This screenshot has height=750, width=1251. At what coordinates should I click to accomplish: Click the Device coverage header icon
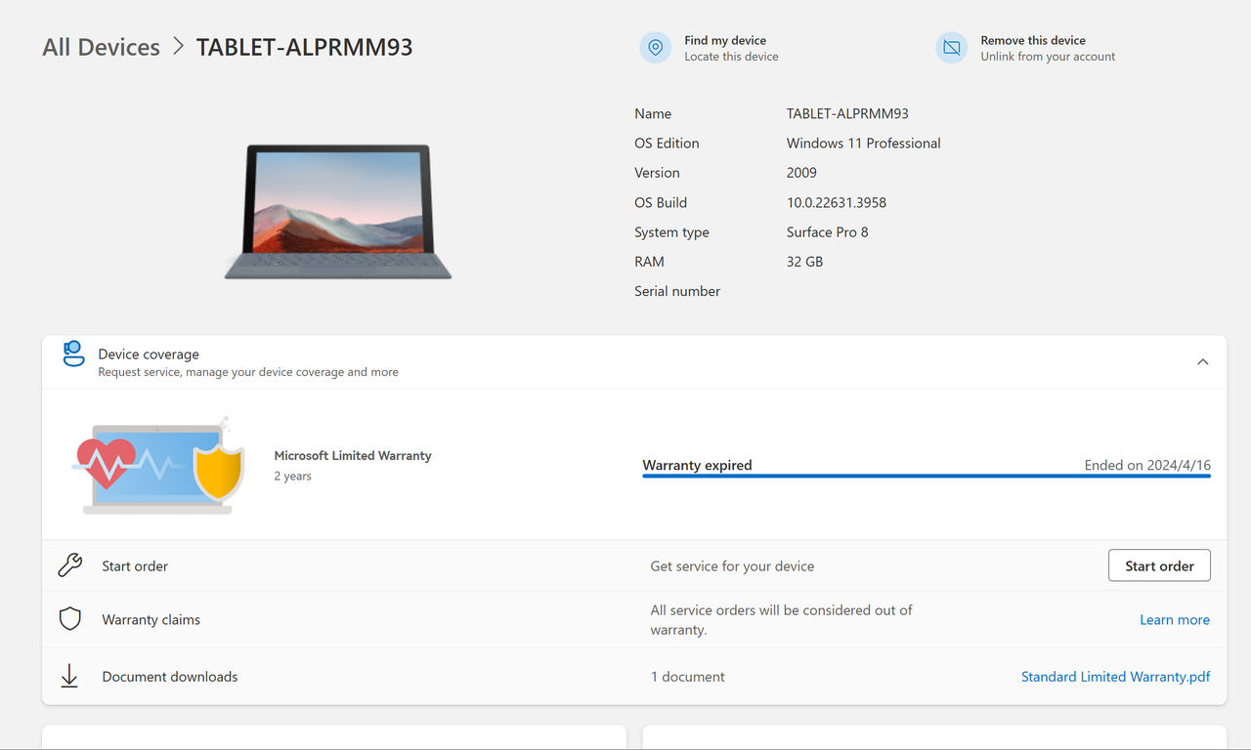click(72, 354)
